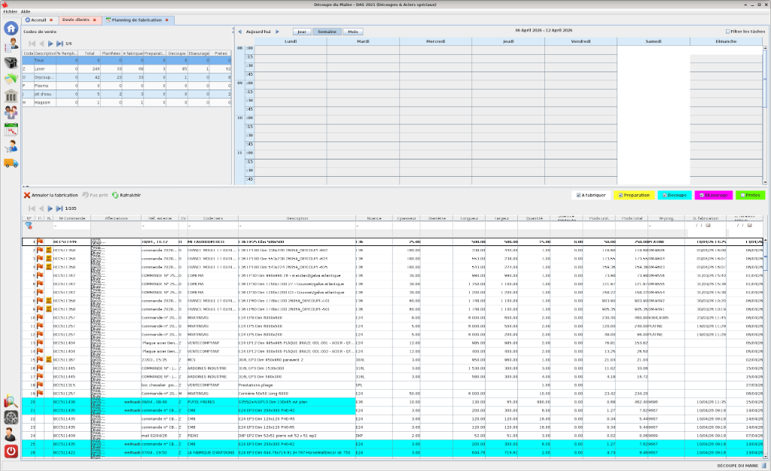Click the Description column filter field
This screenshot has height=471, width=771.
[x=297, y=226]
